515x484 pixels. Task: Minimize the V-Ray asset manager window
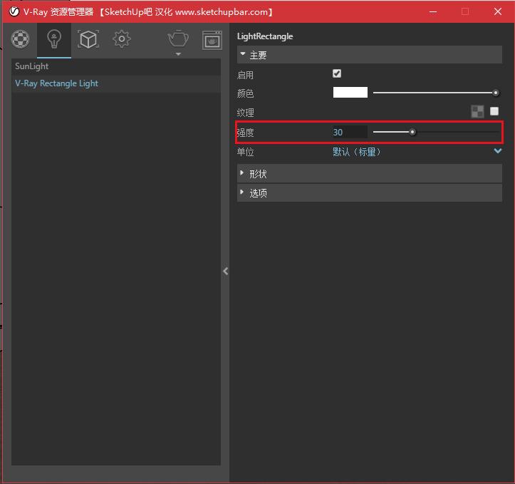tap(433, 12)
